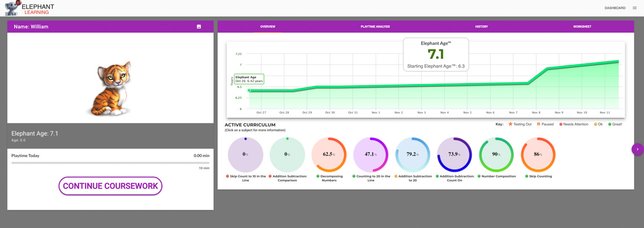Click the 10 min goal label
644x228 pixels.
[x=204, y=168]
